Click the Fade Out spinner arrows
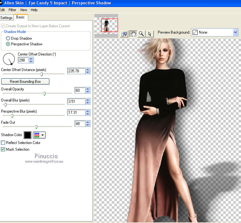 pos(88,124)
